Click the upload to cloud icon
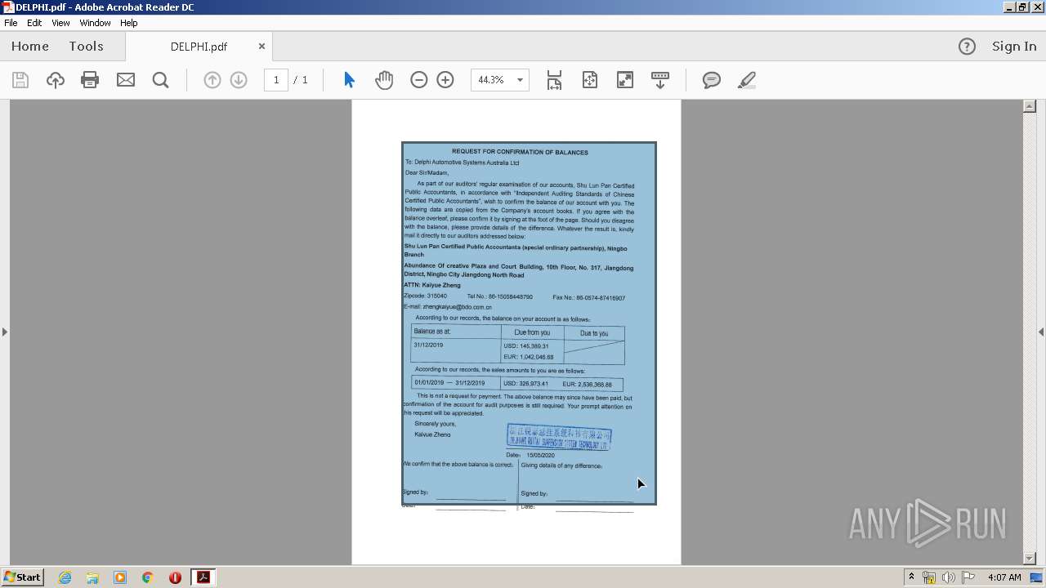The height and width of the screenshot is (588, 1046). (x=55, y=80)
